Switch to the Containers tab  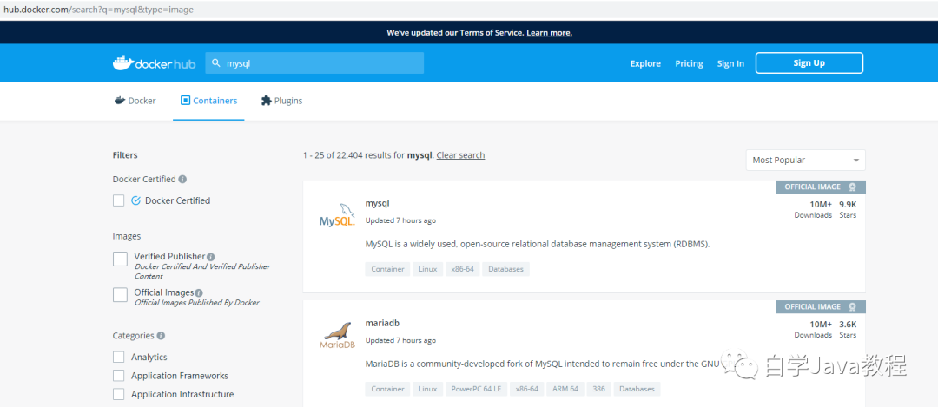(208, 101)
